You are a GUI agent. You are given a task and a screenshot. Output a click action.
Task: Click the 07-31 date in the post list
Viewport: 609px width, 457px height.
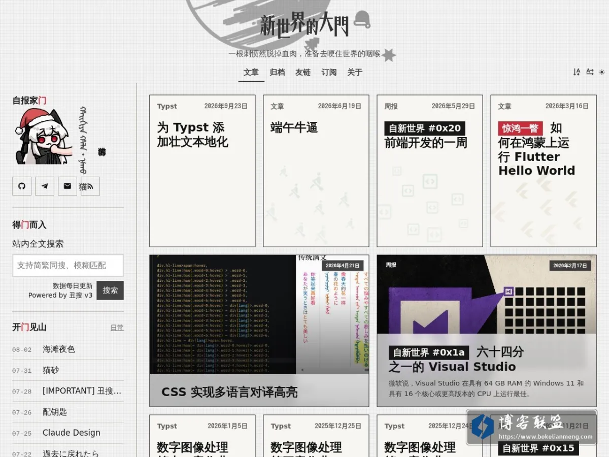click(22, 371)
